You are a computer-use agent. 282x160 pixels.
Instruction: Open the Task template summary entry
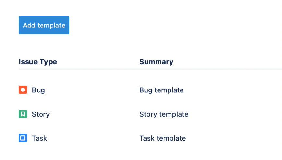163,138
